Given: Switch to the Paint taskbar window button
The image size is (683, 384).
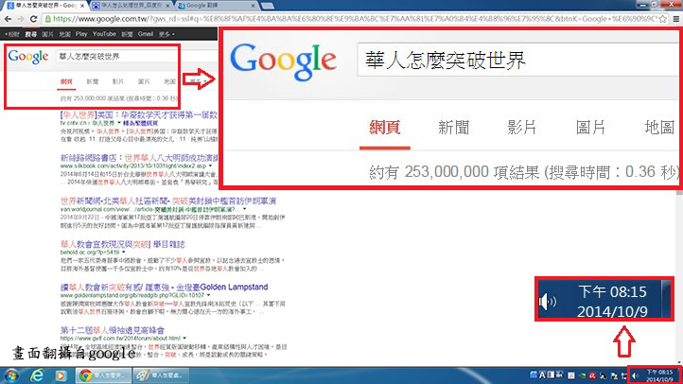Looking at the screenshot, I should [x=160, y=375].
